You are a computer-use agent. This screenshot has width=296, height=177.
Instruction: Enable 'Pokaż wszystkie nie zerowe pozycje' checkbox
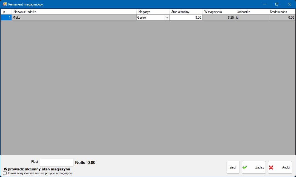5,173
